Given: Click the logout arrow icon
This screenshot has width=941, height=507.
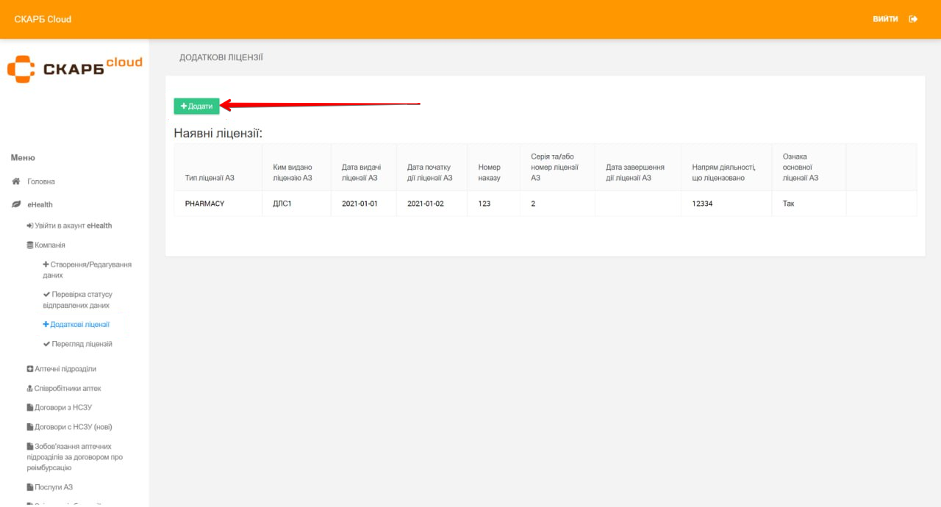Looking at the screenshot, I should (913, 19).
